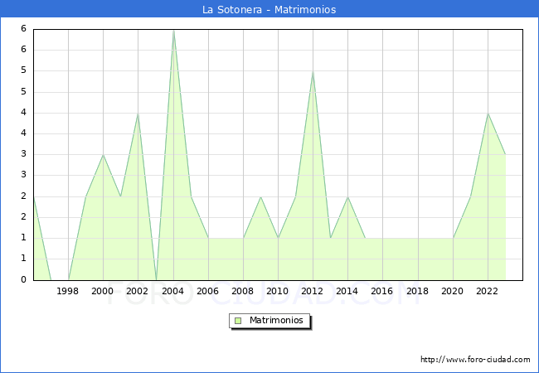Click the 2006 x-axis label
Viewport: 539px width, 373px height.
207,291
